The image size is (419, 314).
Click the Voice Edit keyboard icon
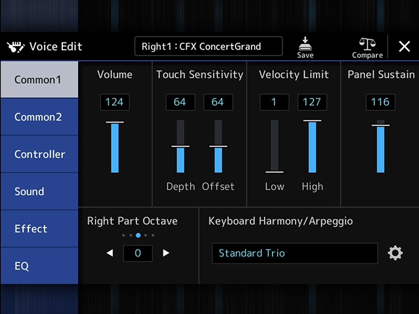17,46
